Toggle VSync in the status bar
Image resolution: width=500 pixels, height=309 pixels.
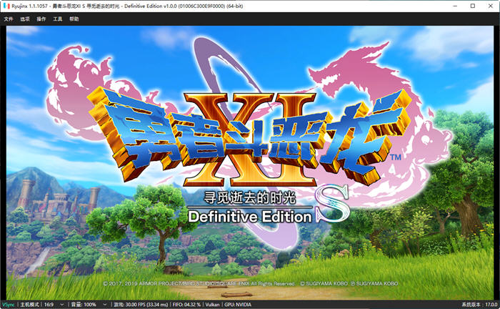tap(9, 305)
